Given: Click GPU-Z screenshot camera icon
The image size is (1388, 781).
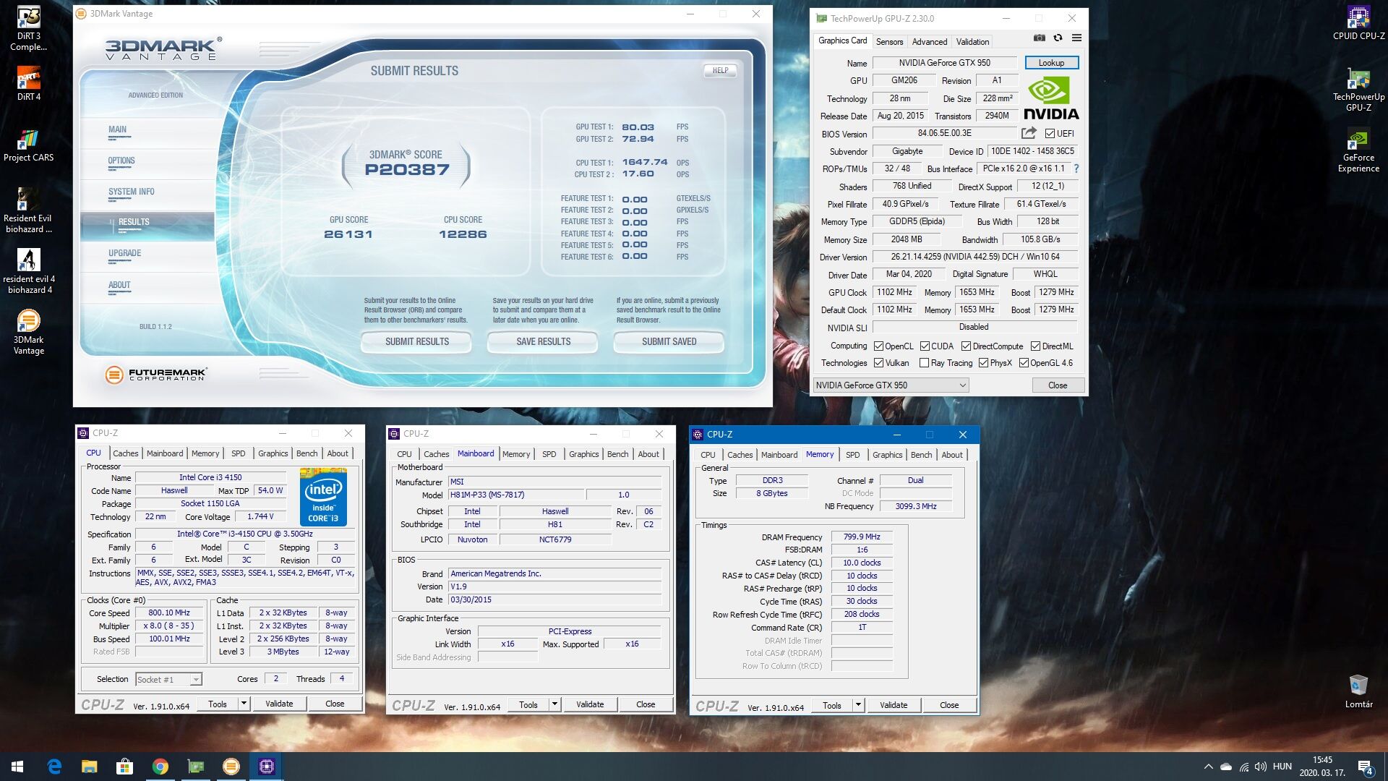Looking at the screenshot, I should click(x=1039, y=38).
